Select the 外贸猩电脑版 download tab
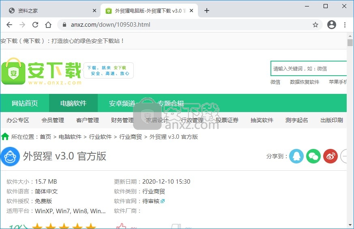 (149, 11)
